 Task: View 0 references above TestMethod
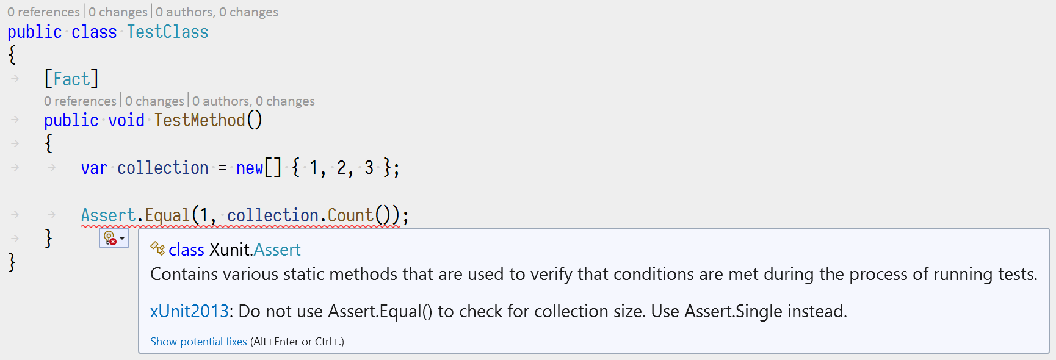click(x=80, y=101)
